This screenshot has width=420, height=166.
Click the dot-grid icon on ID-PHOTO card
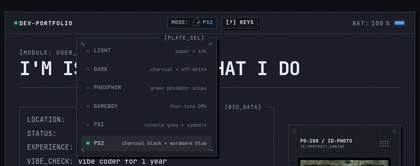pos(384,143)
